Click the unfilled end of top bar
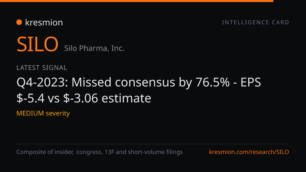 point(290,1)
